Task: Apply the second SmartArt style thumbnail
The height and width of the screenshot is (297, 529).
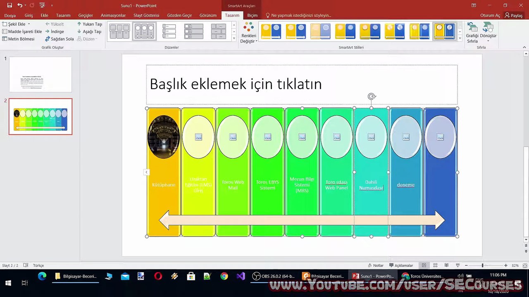Action: tap(296, 31)
